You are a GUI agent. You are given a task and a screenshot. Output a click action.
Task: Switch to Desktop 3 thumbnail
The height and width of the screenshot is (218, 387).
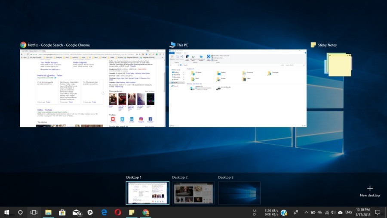pos(239,193)
